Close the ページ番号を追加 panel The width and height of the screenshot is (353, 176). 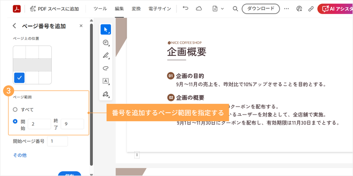tap(81, 26)
